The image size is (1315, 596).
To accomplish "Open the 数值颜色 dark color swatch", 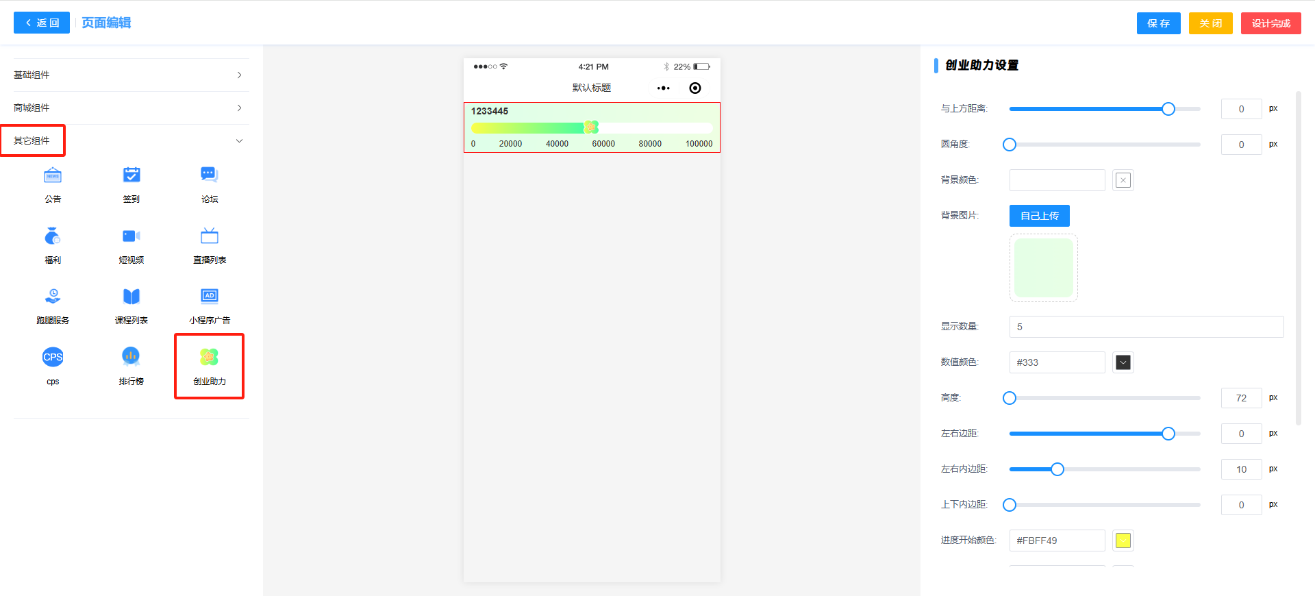I will [x=1123, y=362].
